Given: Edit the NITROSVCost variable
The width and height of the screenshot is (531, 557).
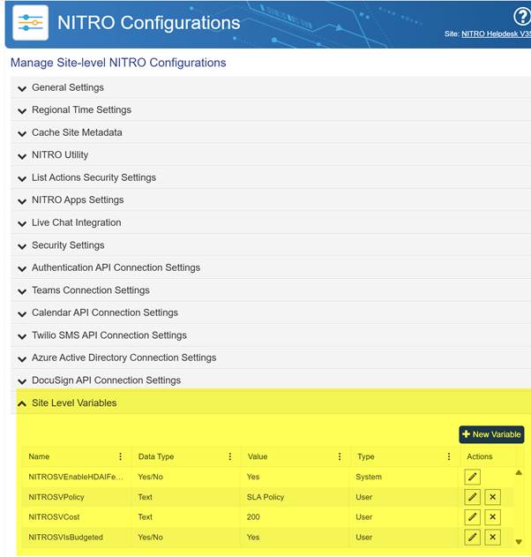Looking at the screenshot, I should [x=473, y=517].
